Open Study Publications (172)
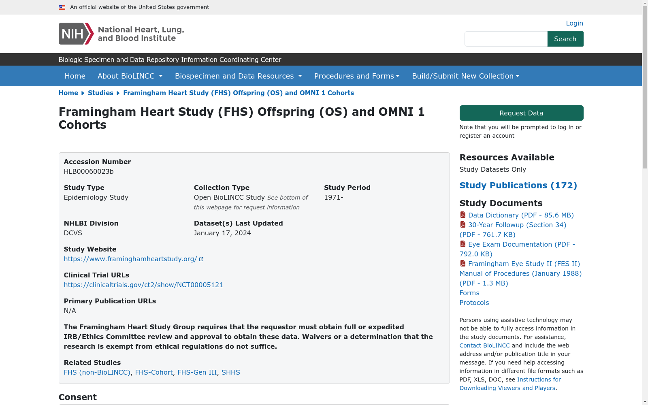This screenshot has height=405, width=648. point(518,185)
